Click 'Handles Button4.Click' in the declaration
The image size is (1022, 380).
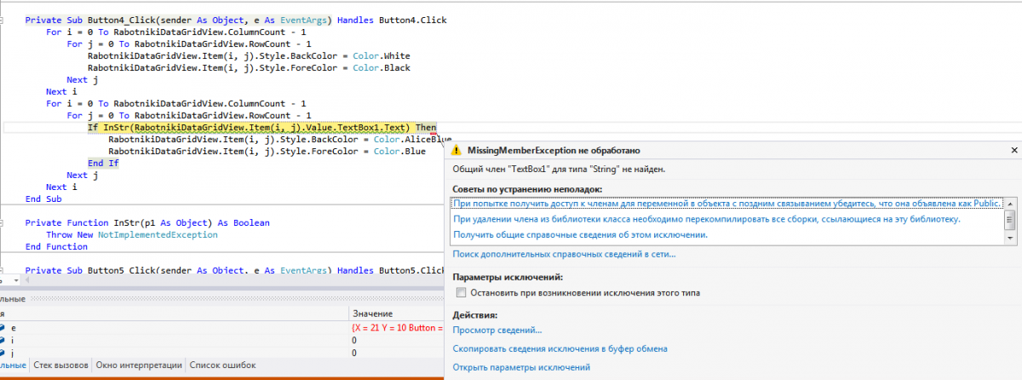tap(391, 20)
